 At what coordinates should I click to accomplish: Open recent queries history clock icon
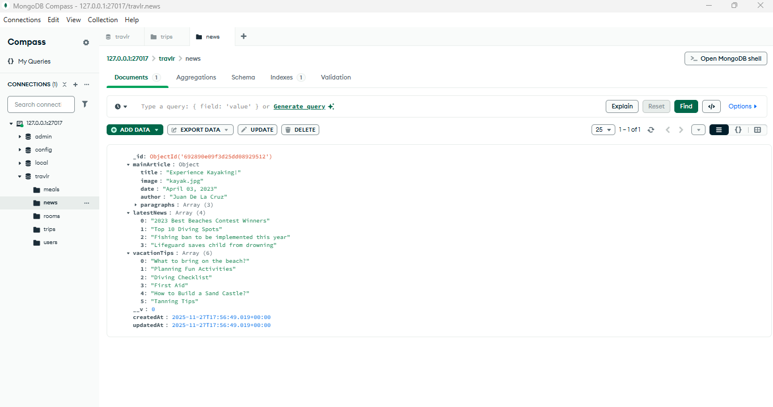[121, 107]
